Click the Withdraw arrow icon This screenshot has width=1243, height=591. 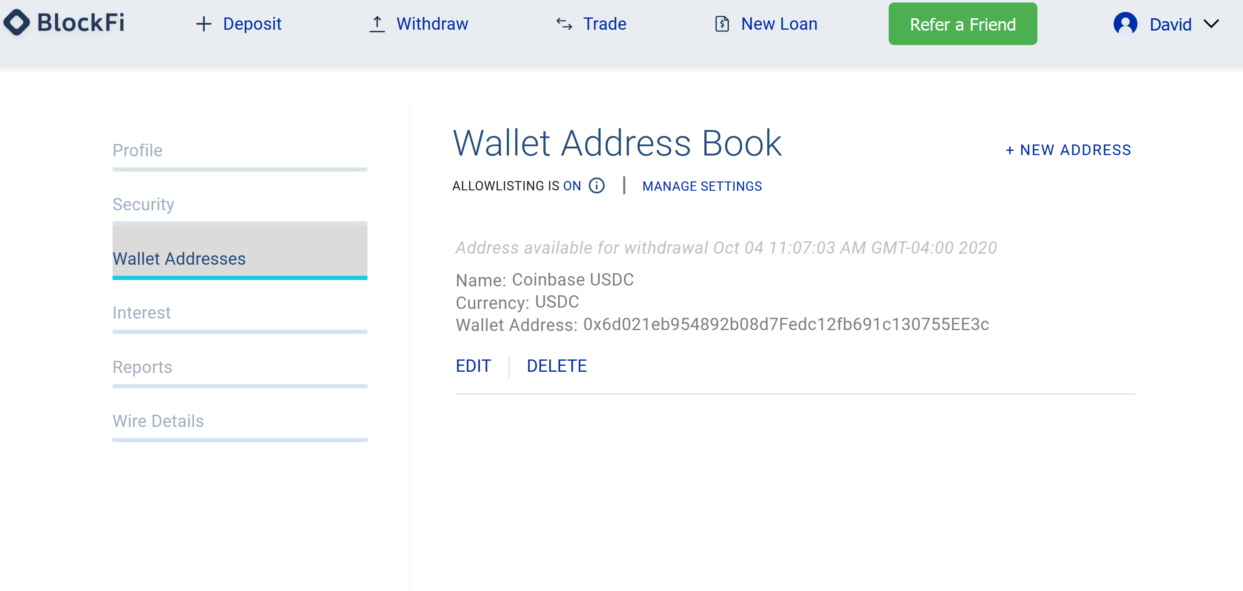[377, 23]
